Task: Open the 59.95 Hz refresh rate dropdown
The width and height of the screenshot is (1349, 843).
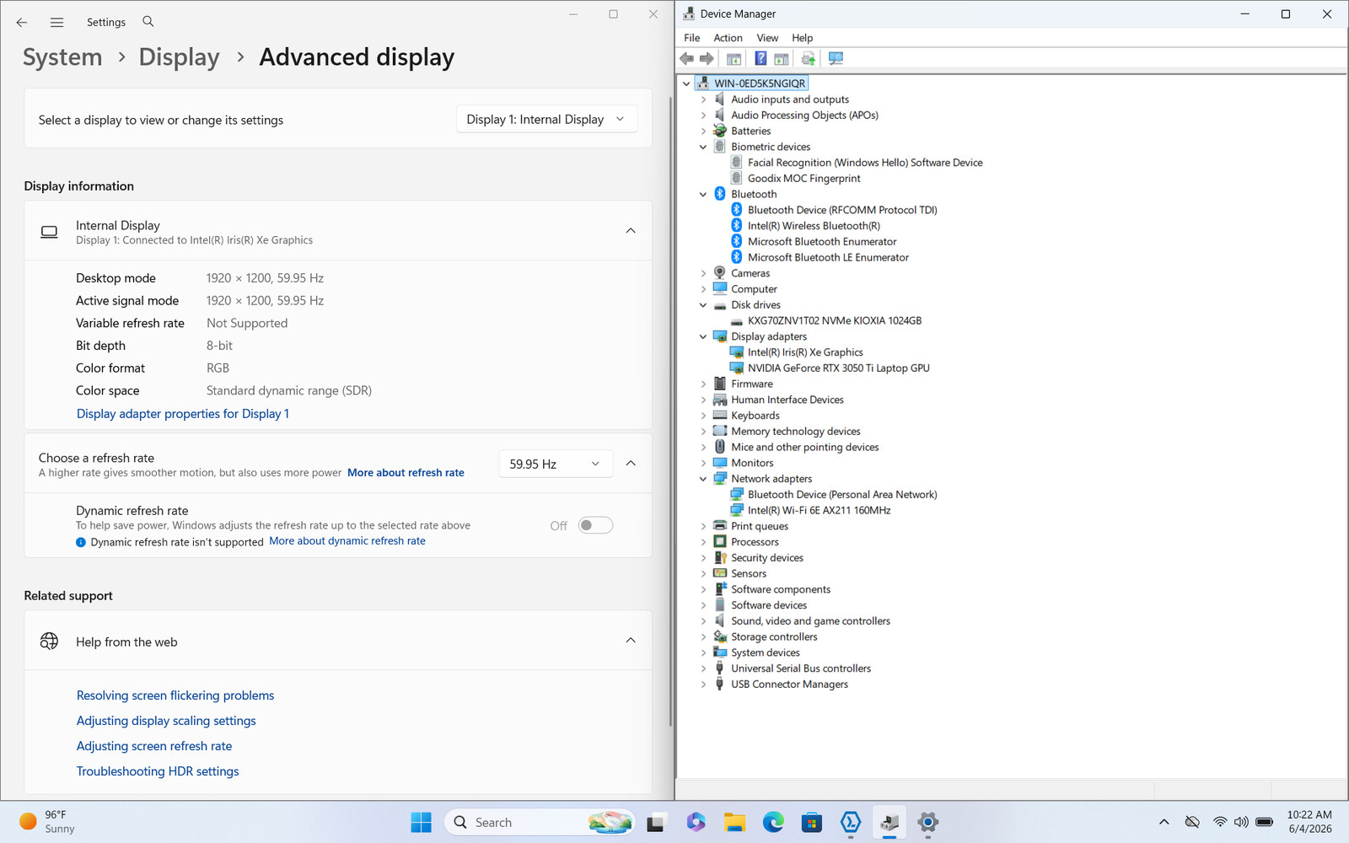Action: tap(555, 464)
